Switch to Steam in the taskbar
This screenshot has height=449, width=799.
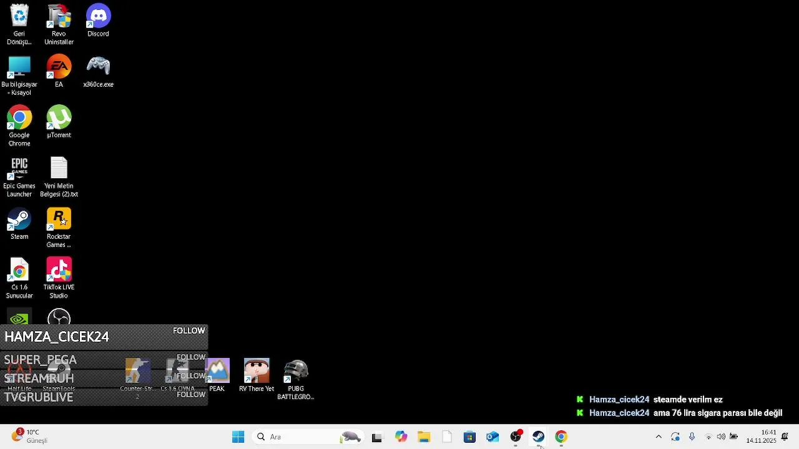pyautogui.click(x=539, y=437)
